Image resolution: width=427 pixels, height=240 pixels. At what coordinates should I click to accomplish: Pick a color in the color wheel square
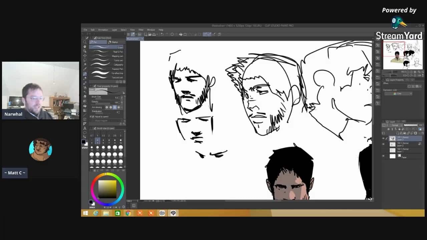tap(107, 189)
